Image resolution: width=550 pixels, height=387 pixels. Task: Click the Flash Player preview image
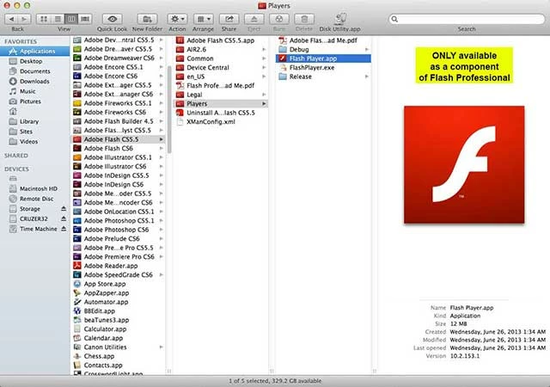464,165
